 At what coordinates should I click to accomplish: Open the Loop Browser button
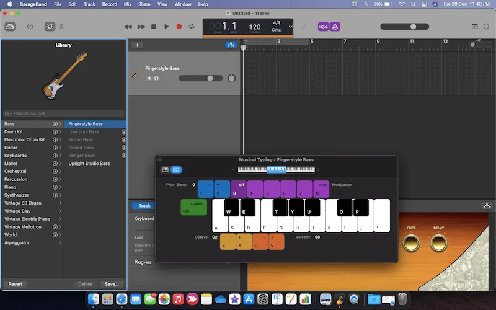(x=486, y=27)
